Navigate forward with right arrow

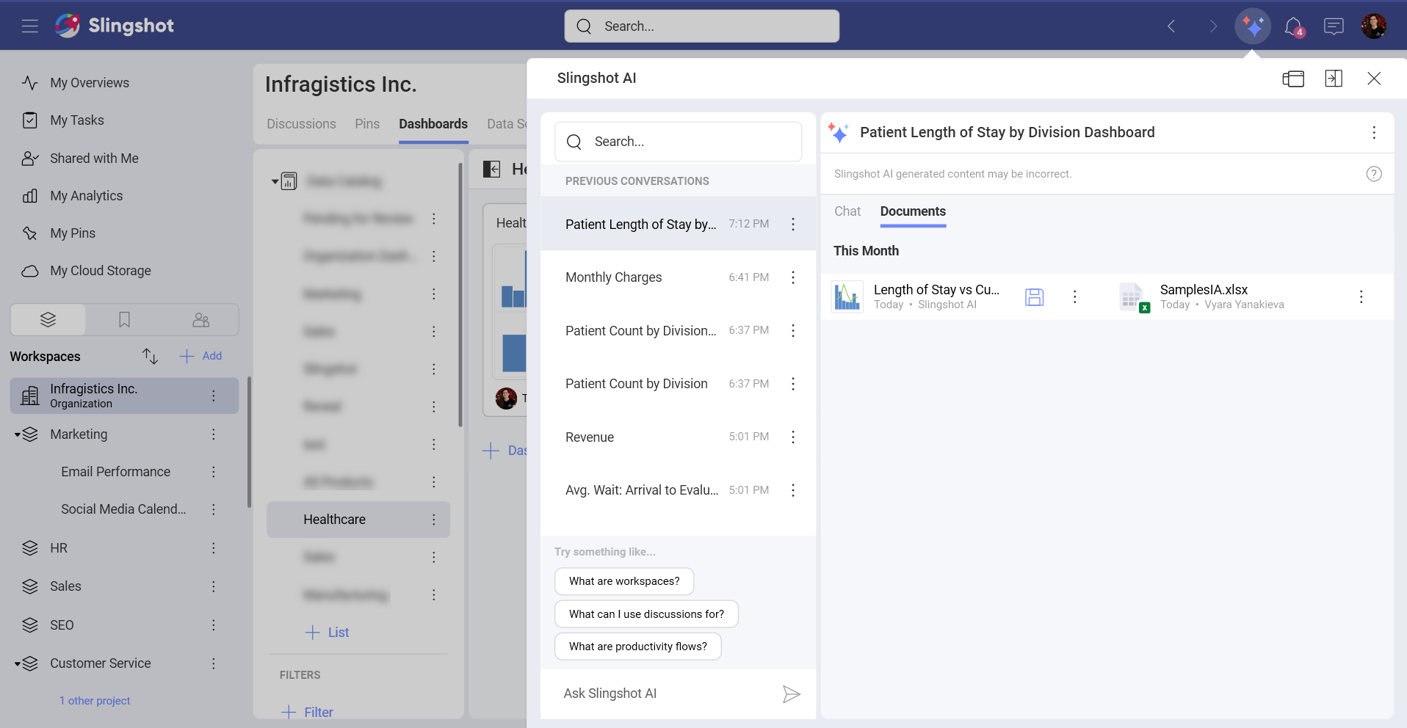[x=1213, y=26]
